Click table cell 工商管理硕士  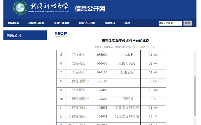pos(79,81)
